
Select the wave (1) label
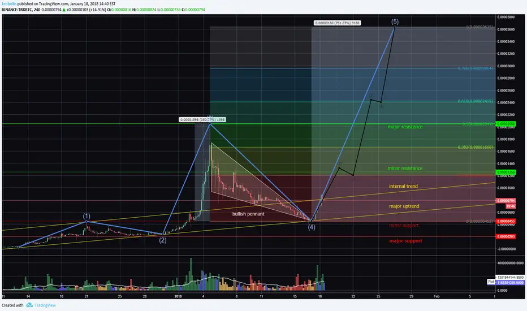point(87,216)
